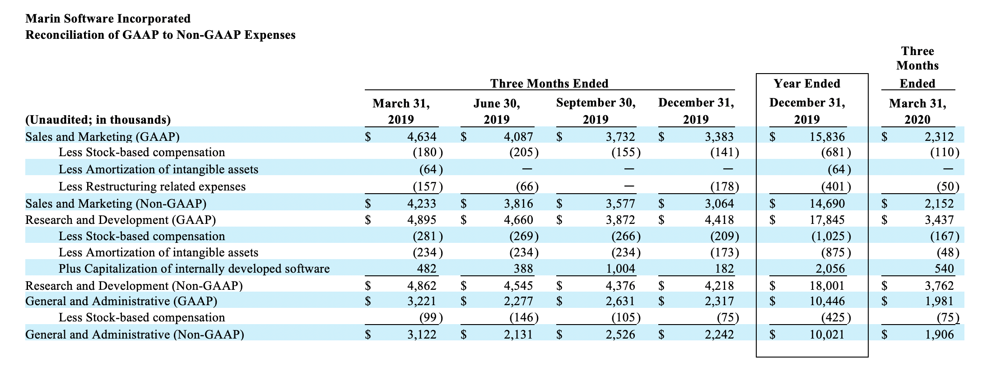The width and height of the screenshot is (987, 381).
Task: Click the yearly amortization value (875)
Action: pos(836,252)
